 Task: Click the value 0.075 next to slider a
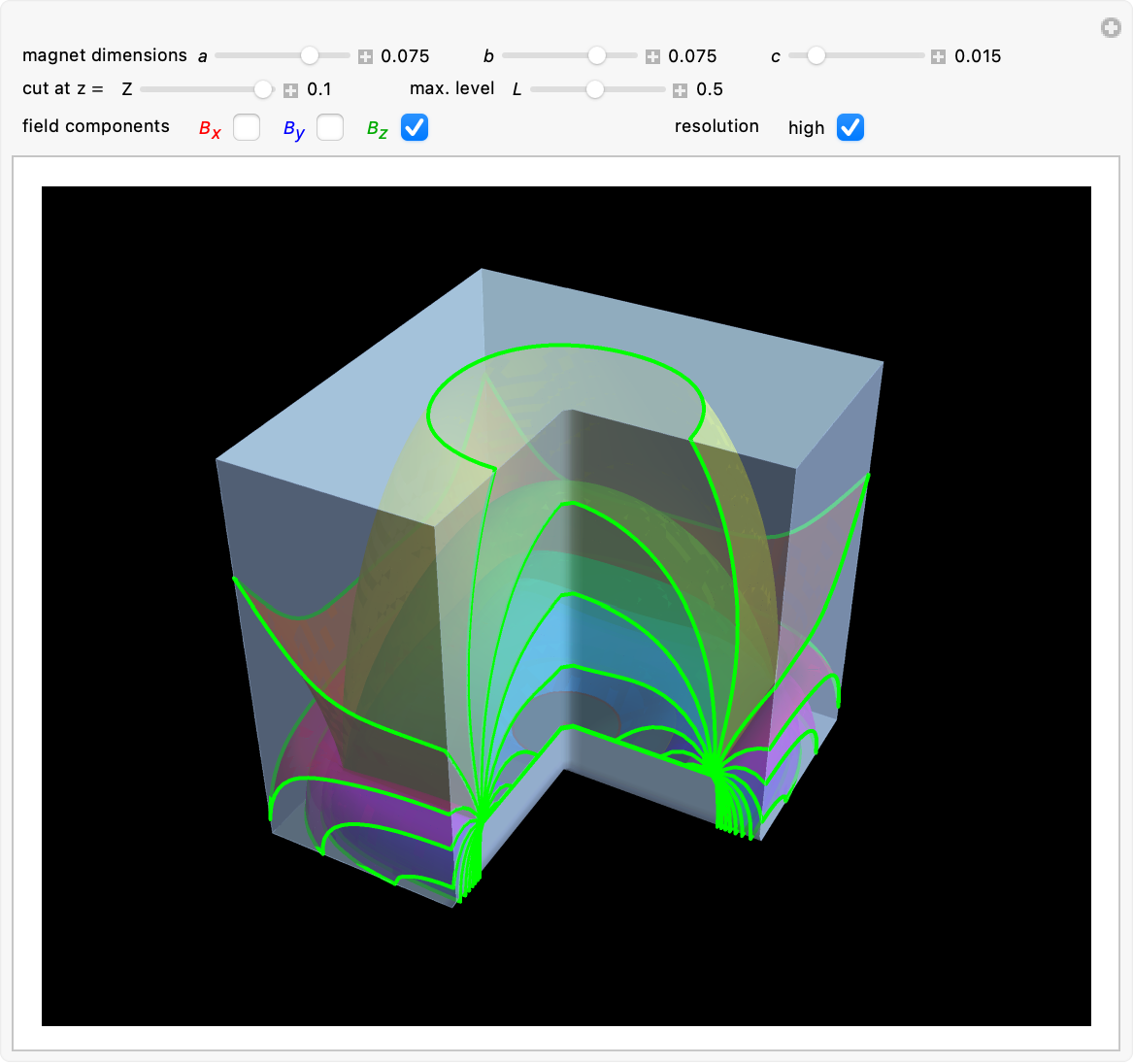click(405, 56)
